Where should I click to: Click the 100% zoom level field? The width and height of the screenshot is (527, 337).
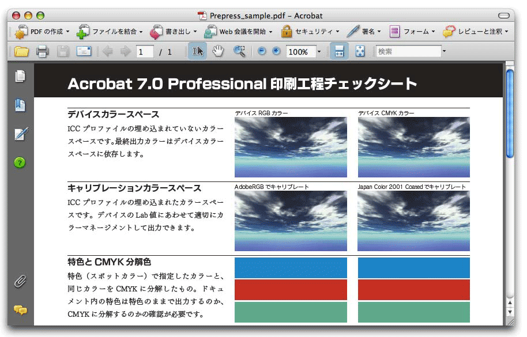300,52
